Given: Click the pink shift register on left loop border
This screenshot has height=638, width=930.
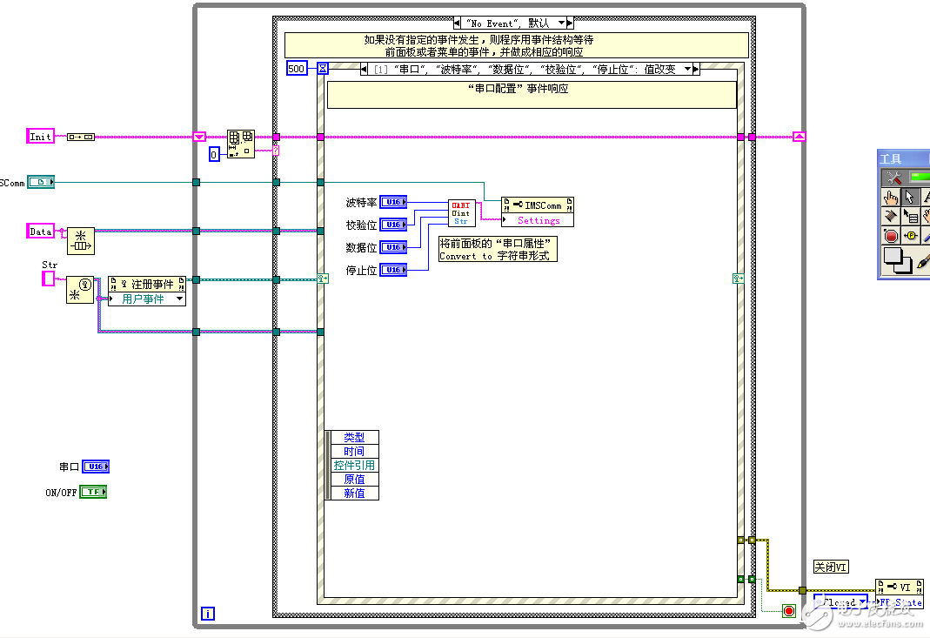Looking at the screenshot, I should 199,138.
